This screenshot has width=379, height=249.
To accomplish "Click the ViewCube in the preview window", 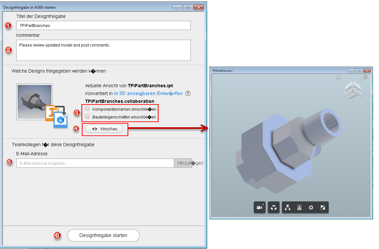I will point(353,90).
